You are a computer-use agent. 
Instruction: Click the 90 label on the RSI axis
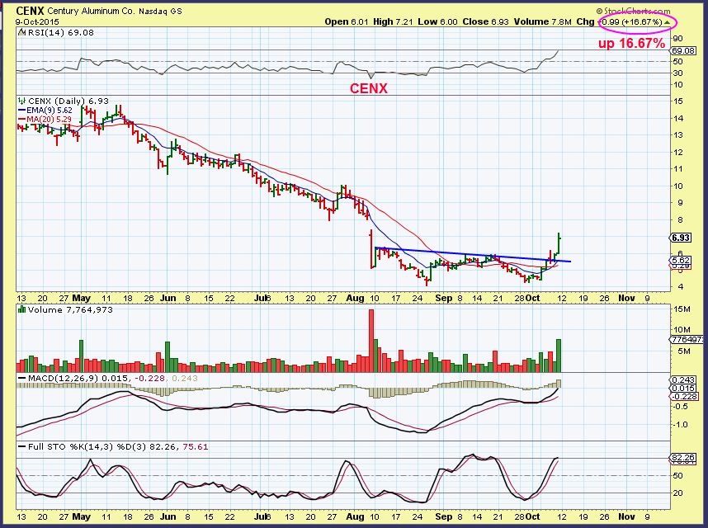coord(677,39)
